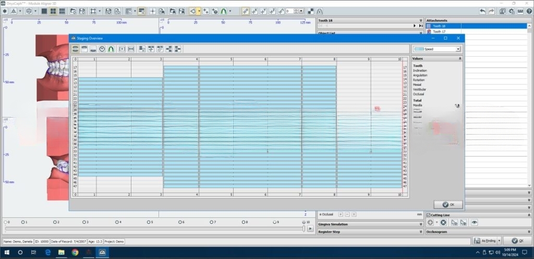
Task: Click the delete X icon under Cutting Line
Action: 443,222
